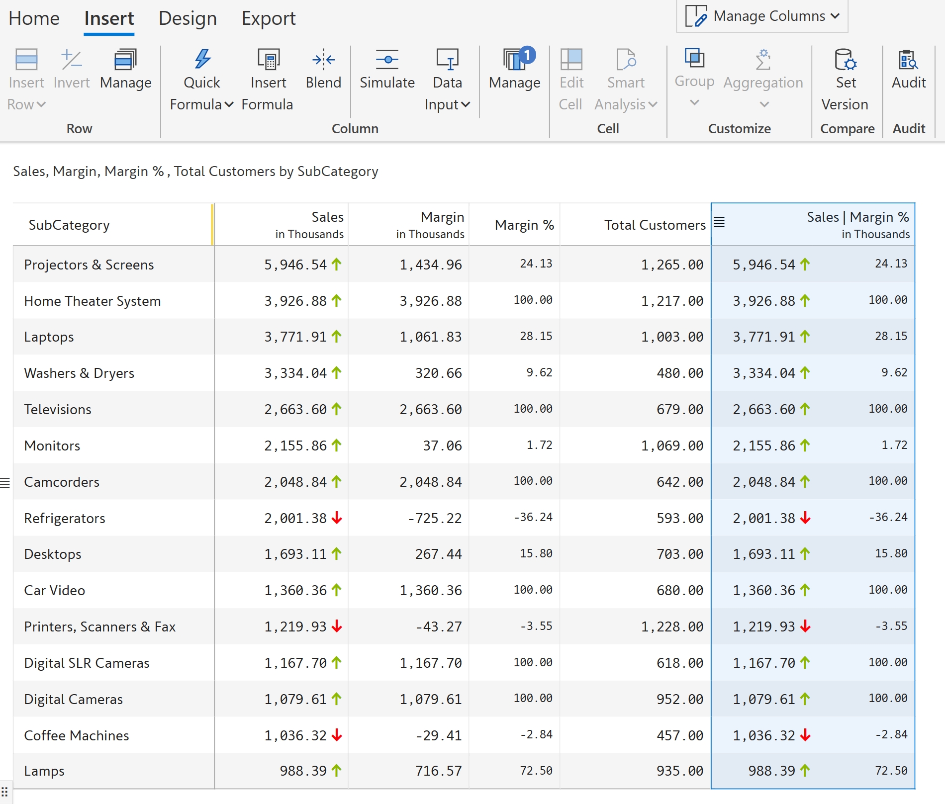This screenshot has width=945, height=804.
Task: Open the Data Input dropdown chevron
Action: (x=466, y=104)
